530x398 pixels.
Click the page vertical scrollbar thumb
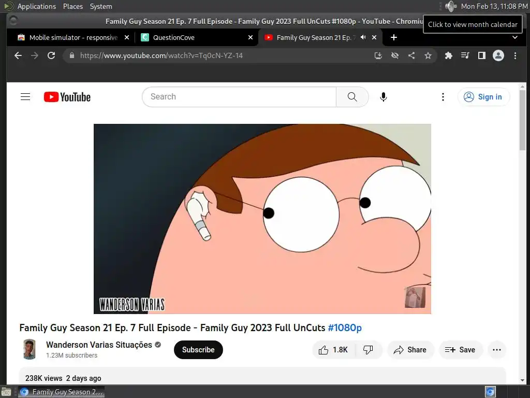(x=522, y=120)
